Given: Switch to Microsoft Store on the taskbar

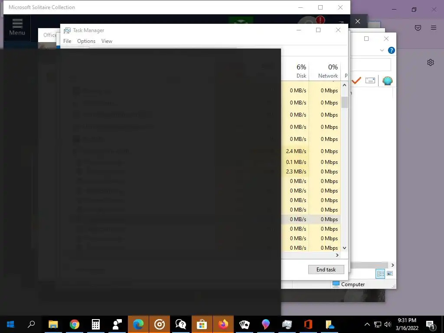Looking at the screenshot, I should coord(202,324).
